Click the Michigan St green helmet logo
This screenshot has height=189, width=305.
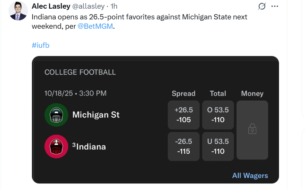[x=56, y=115]
